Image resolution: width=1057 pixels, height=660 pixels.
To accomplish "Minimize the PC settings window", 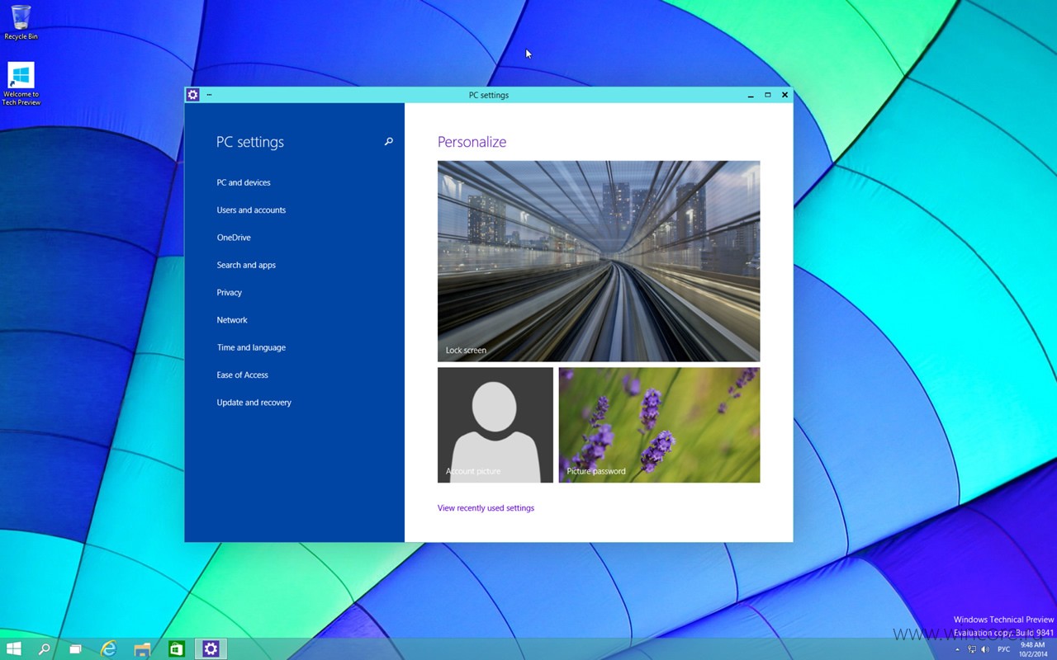I will pos(751,95).
